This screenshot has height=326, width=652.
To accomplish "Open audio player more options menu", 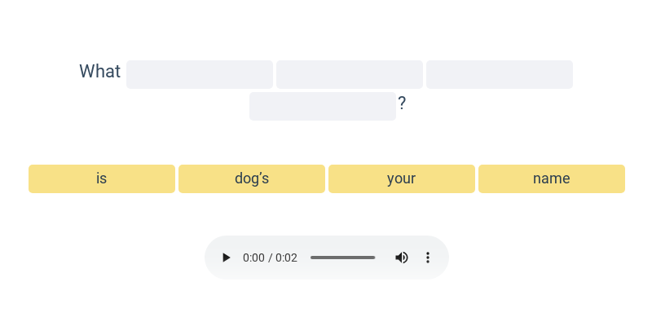I will 427,258.
